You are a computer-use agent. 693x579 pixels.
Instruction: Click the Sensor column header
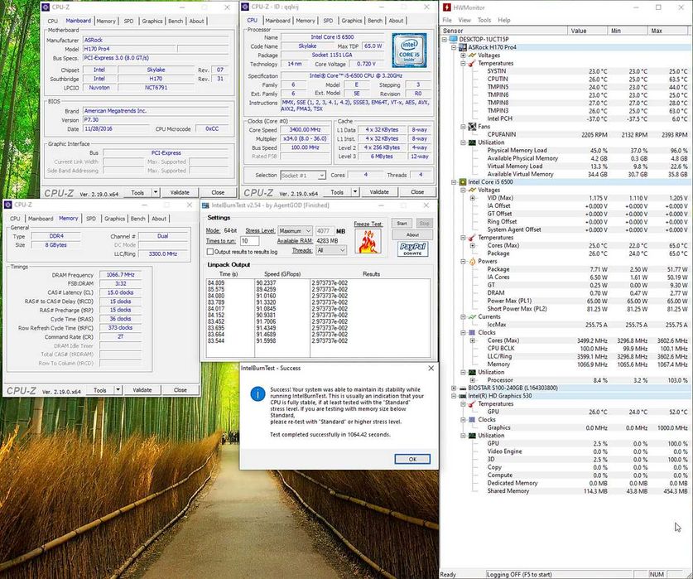coord(504,31)
